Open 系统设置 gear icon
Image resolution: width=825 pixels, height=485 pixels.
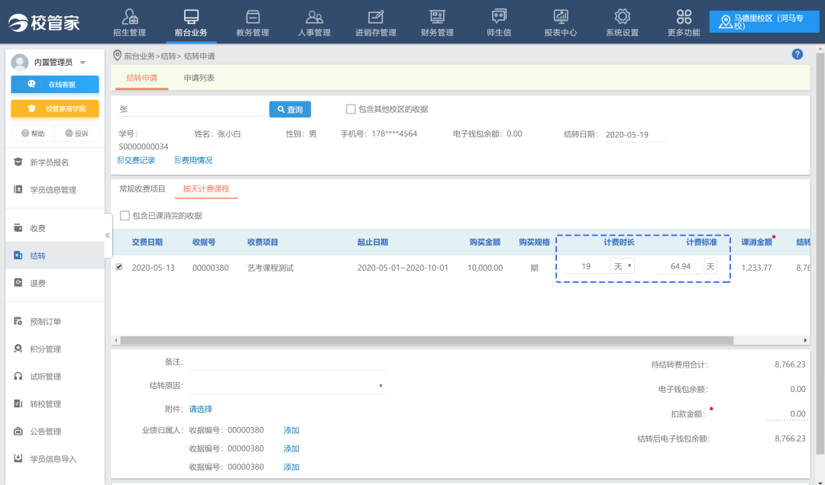pyautogui.click(x=622, y=18)
